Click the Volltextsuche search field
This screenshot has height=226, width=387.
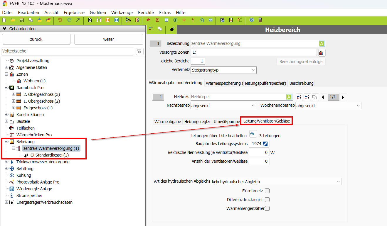coord(67,51)
